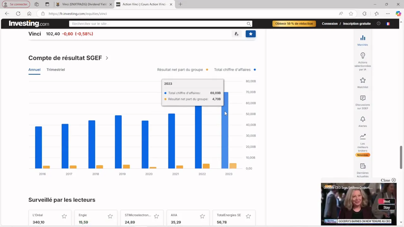Click the 2023 orange net income bar

233,166
